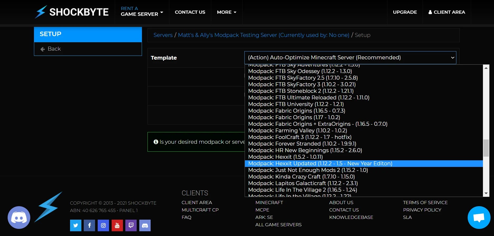Open ARK: SE footer link

click(x=264, y=217)
